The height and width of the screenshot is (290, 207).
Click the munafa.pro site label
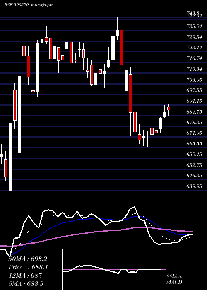click(42, 5)
